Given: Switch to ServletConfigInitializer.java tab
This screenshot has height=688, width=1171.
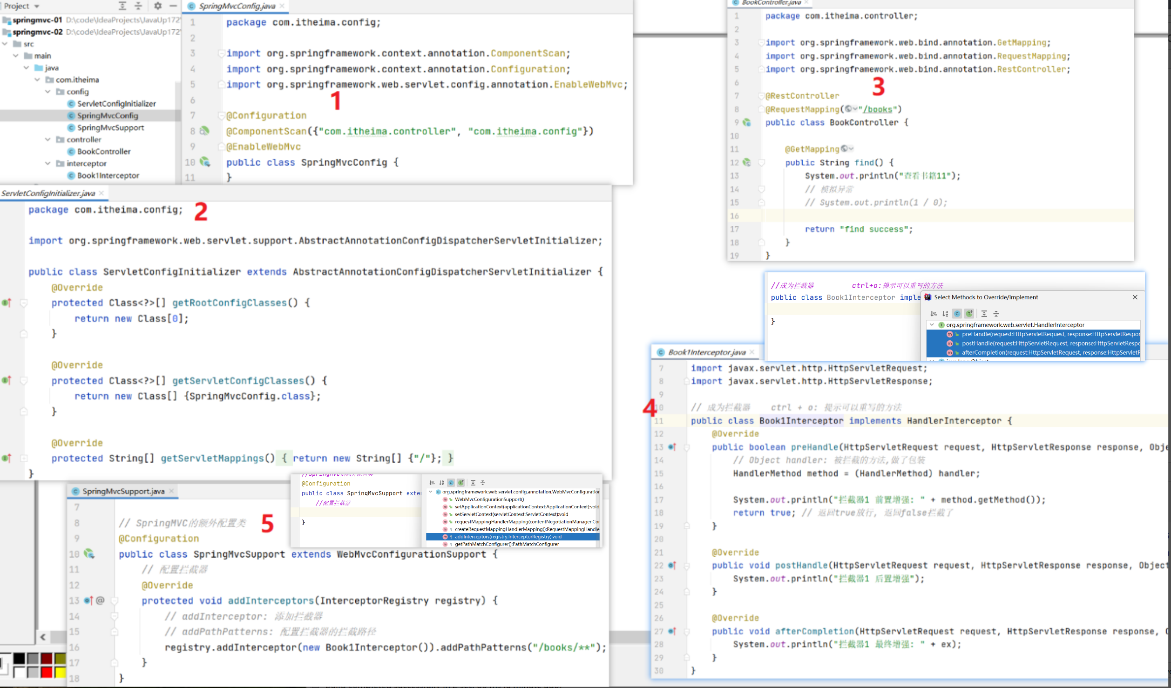Looking at the screenshot, I should click(x=48, y=193).
